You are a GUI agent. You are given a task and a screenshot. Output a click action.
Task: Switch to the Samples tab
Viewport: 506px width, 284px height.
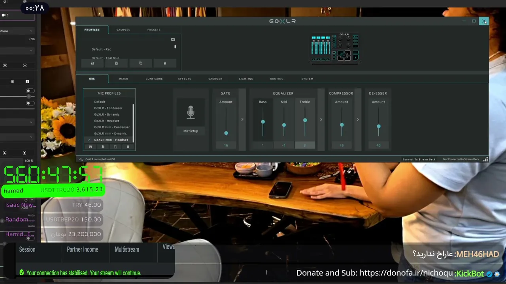123,30
